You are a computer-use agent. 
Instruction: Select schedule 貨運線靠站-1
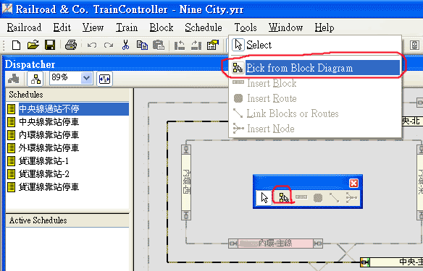pyautogui.click(x=43, y=161)
